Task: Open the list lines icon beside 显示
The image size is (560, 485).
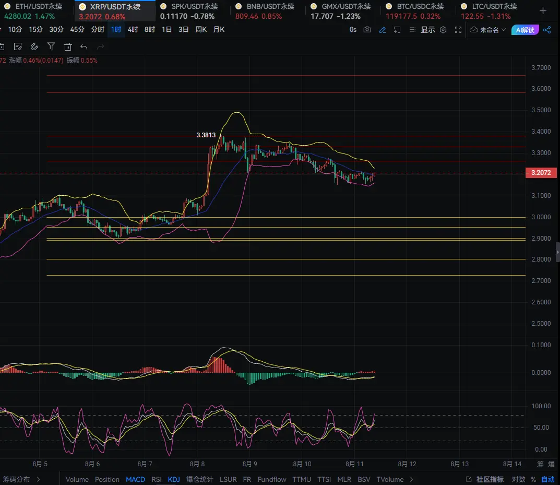Action: tap(412, 30)
